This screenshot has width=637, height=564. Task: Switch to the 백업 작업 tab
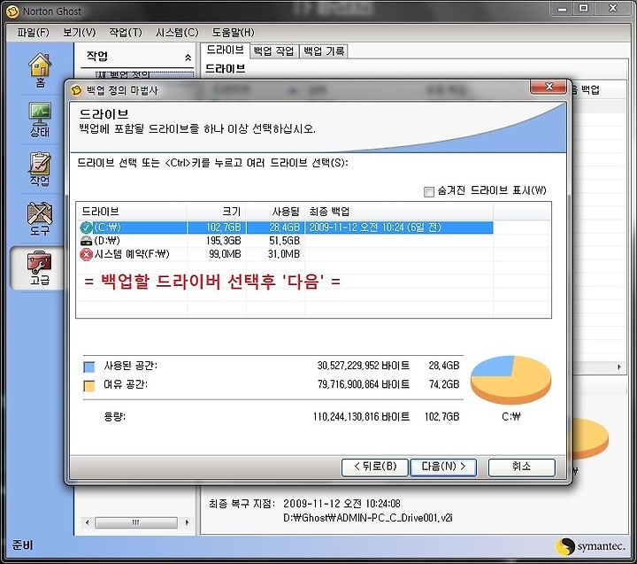tap(273, 50)
